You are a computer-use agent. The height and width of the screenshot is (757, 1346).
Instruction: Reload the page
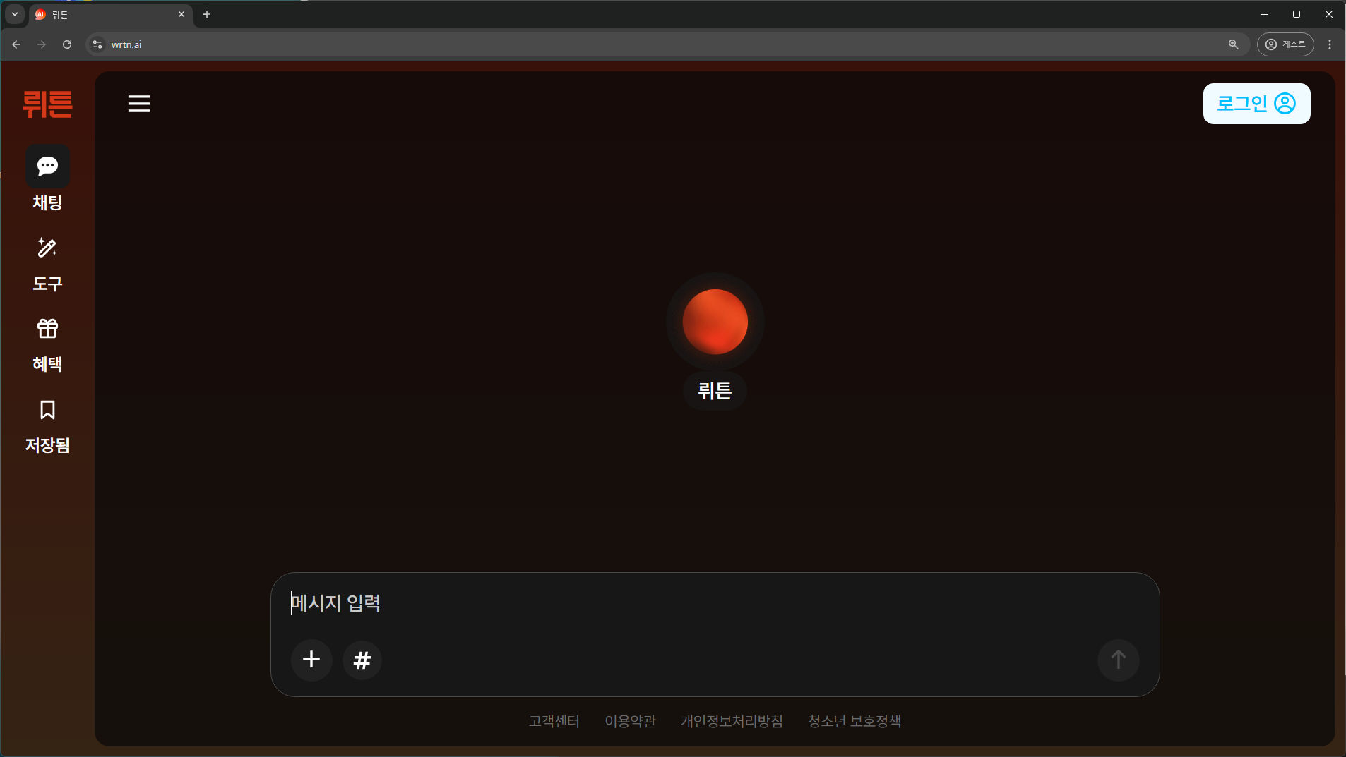click(67, 44)
